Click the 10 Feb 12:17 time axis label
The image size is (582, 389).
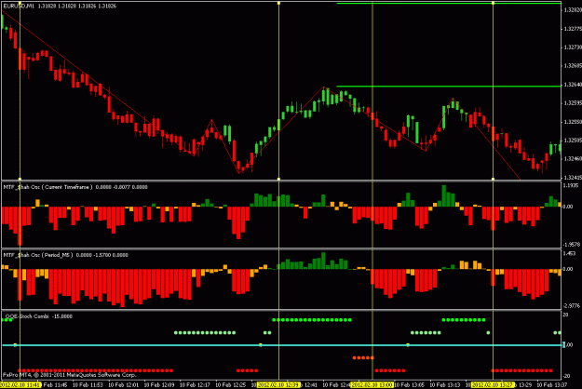coord(195,385)
